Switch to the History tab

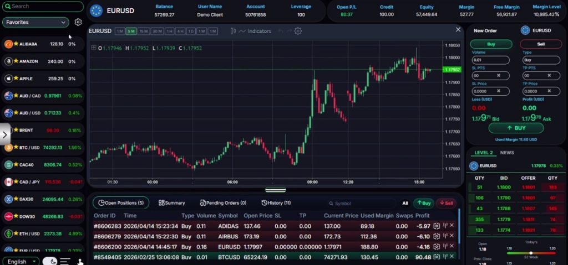(x=276, y=203)
